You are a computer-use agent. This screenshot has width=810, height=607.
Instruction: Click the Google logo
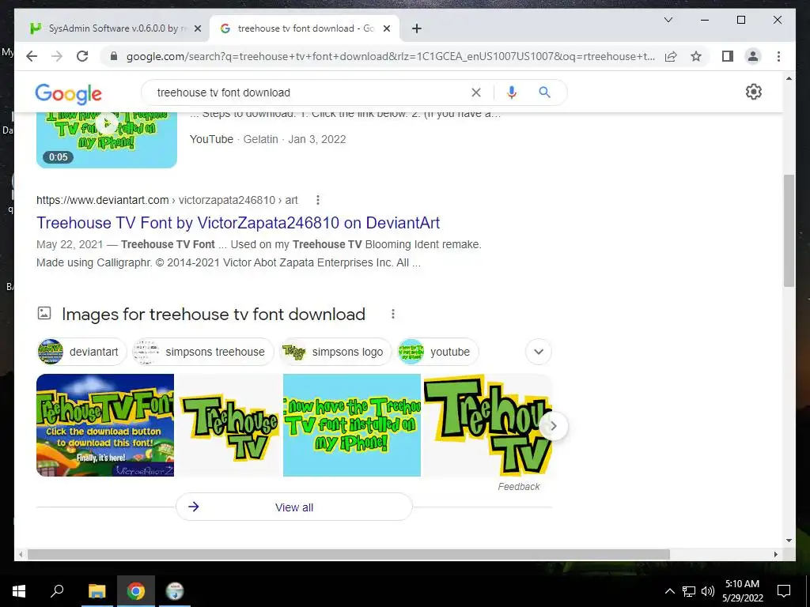(x=68, y=93)
